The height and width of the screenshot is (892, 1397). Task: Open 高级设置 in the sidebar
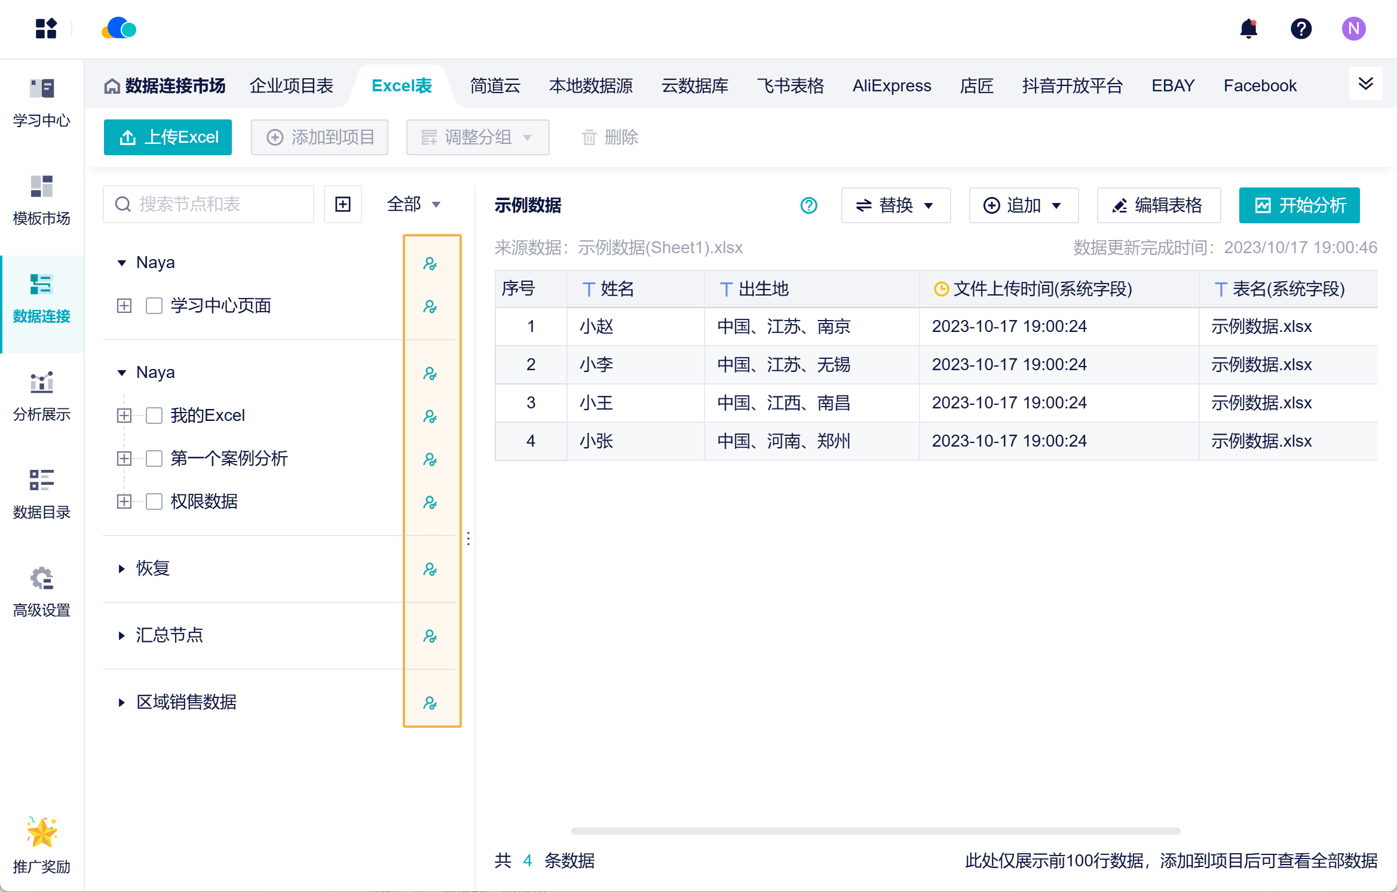42,592
